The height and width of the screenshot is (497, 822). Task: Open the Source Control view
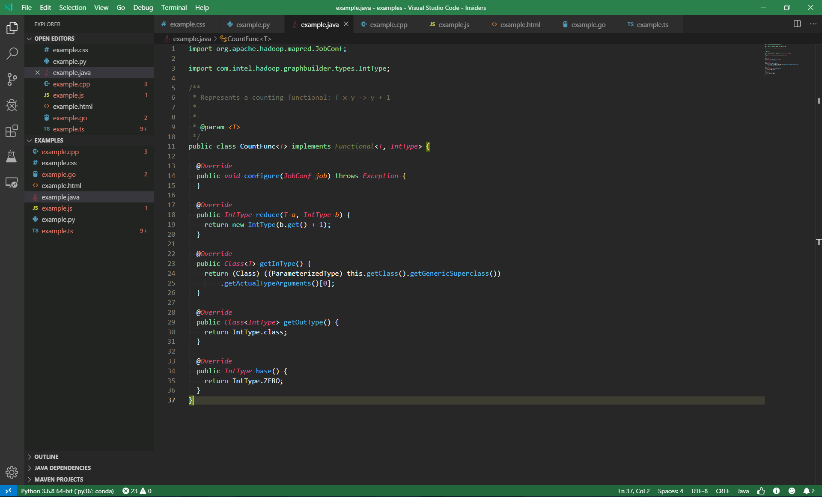click(x=12, y=79)
